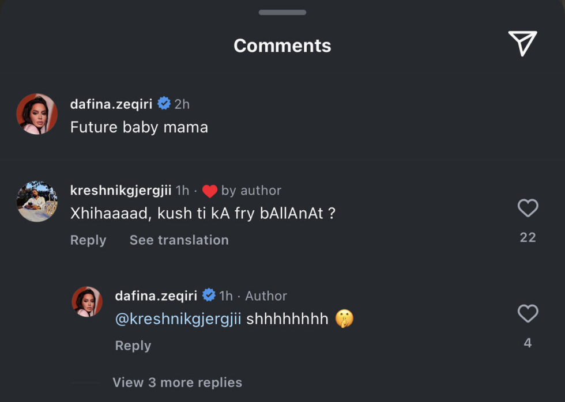The height and width of the screenshot is (402, 565).
Task: View the 22 likes count
Action: coord(528,237)
